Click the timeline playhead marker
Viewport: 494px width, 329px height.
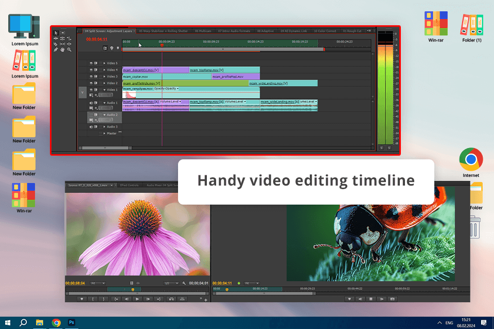pyautogui.click(x=162, y=45)
